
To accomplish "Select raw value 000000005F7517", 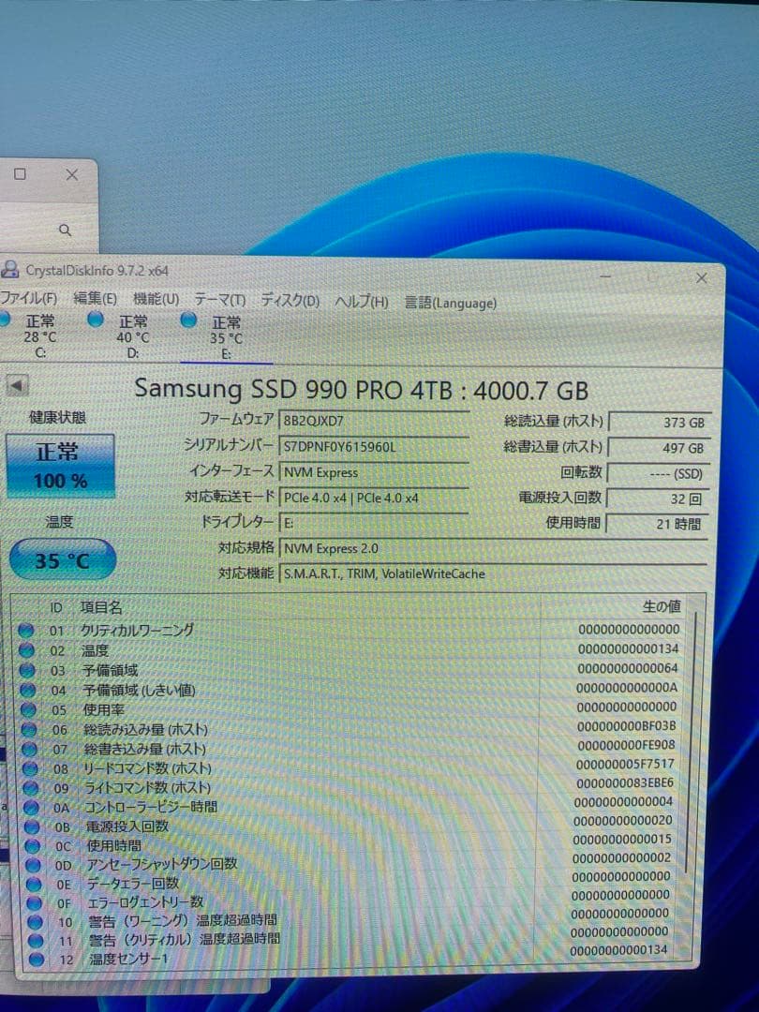I will coord(625,765).
